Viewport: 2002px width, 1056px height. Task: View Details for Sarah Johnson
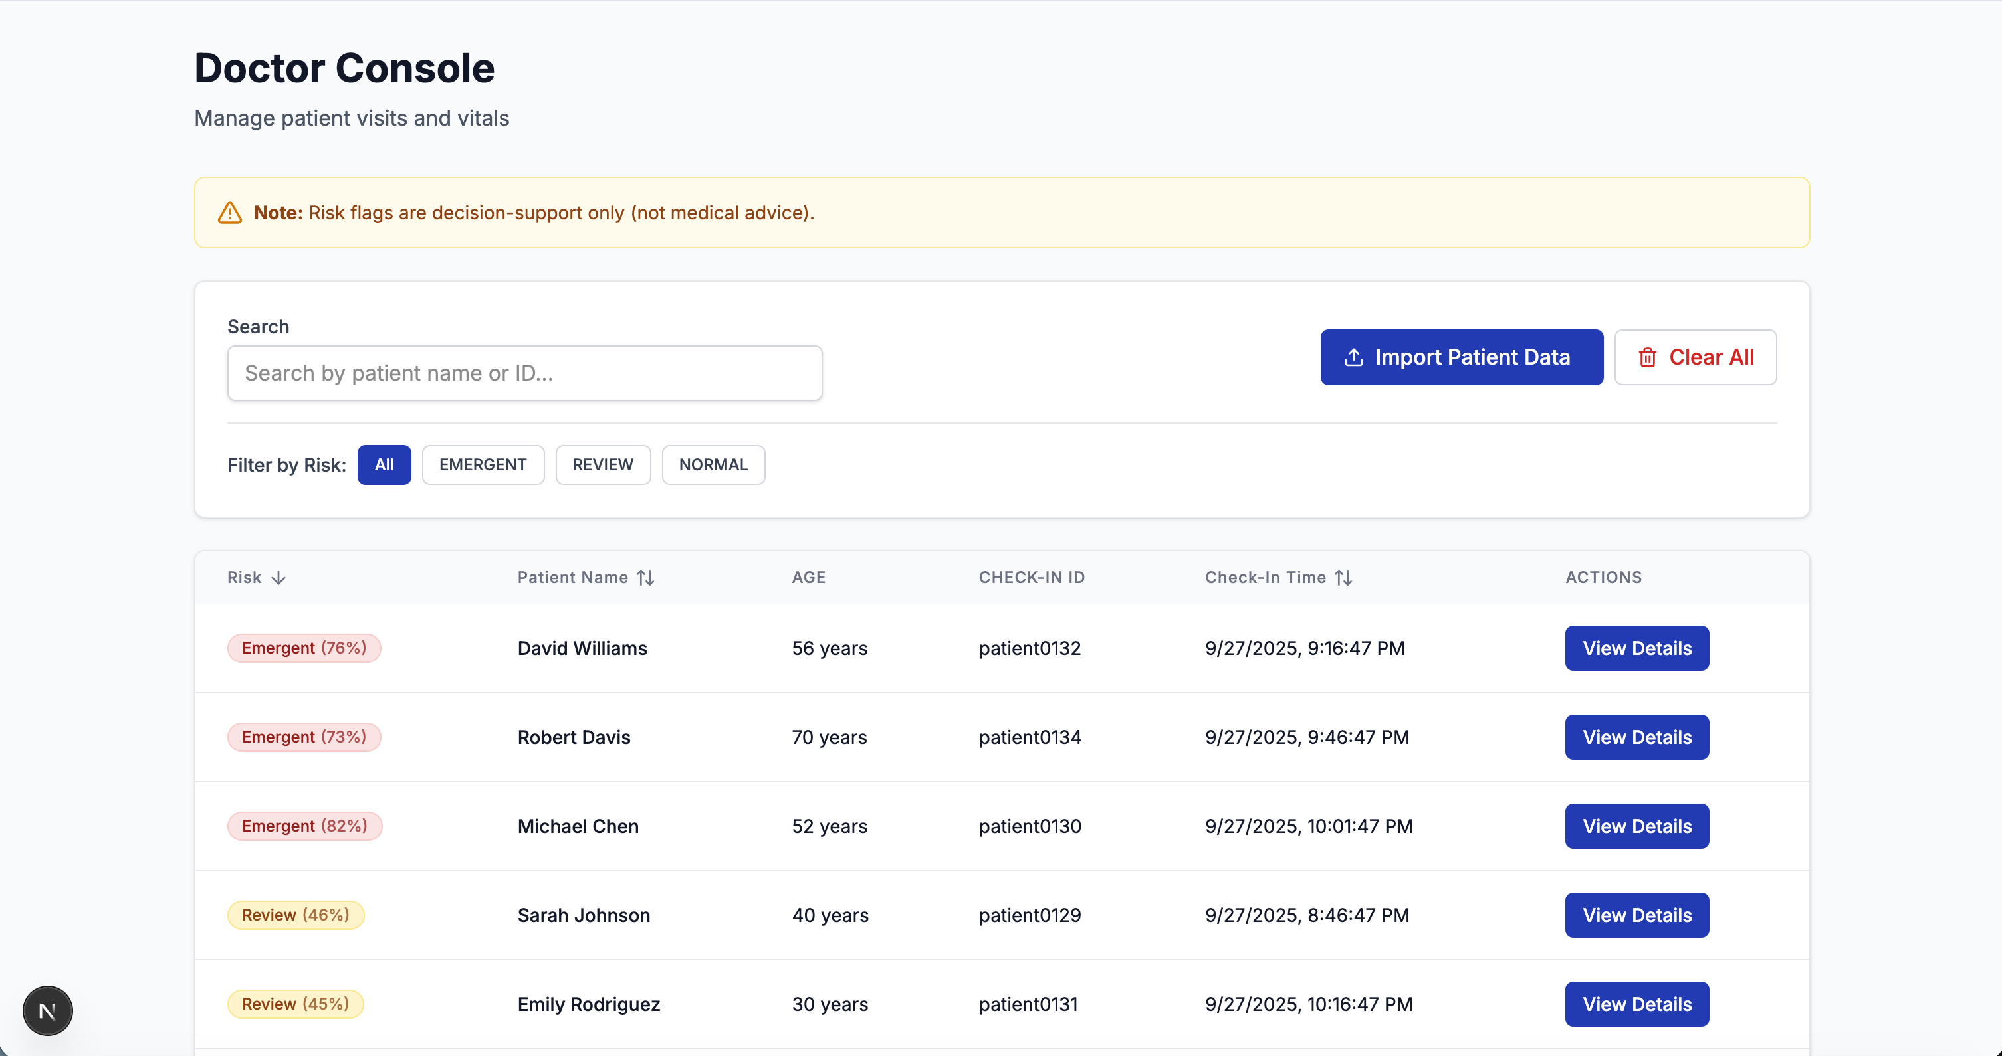click(1636, 915)
